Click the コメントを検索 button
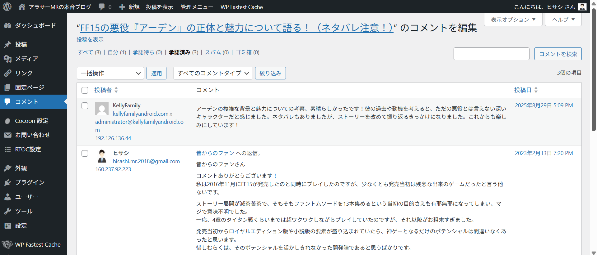The height and width of the screenshot is (255, 597). click(558, 54)
